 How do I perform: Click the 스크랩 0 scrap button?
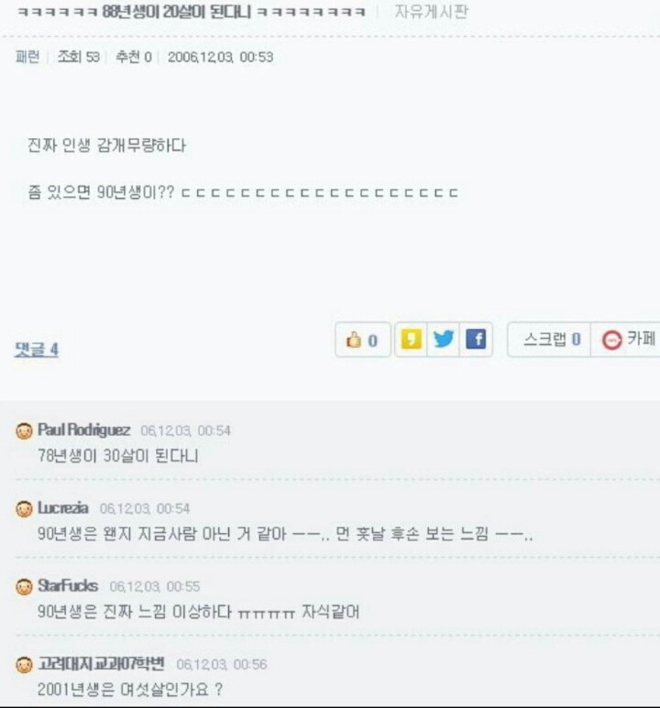coord(552,339)
